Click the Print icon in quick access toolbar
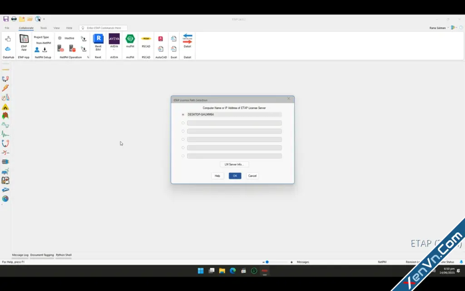 14,19
